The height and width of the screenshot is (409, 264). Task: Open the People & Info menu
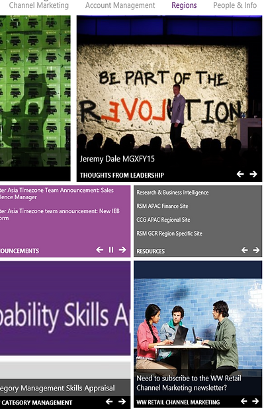[x=235, y=5]
